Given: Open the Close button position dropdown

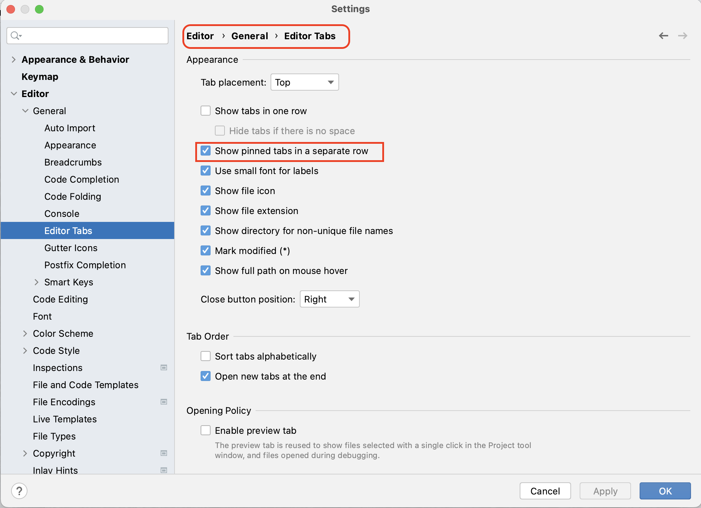Looking at the screenshot, I should pyautogui.click(x=329, y=299).
